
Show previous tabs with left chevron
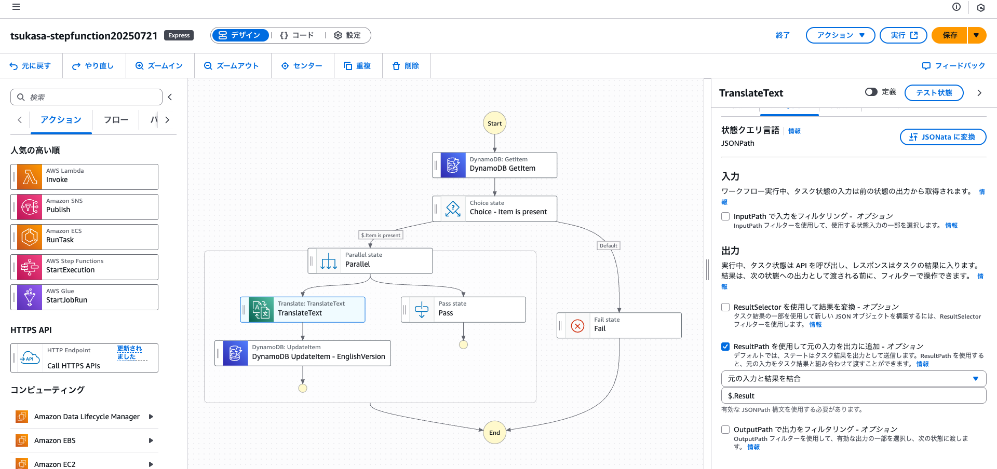coord(20,120)
